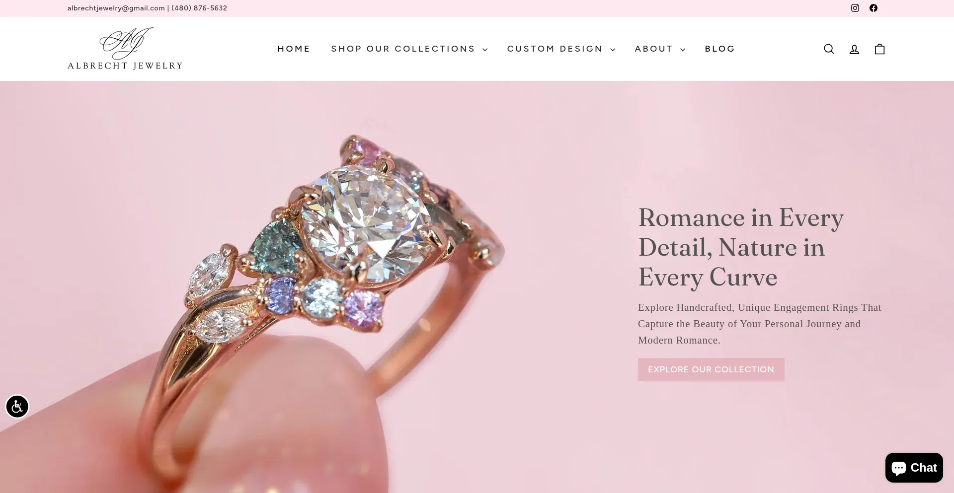The image size is (954, 493).
Task: Open the shopping bag cart
Action: pyautogui.click(x=880, y=49)
